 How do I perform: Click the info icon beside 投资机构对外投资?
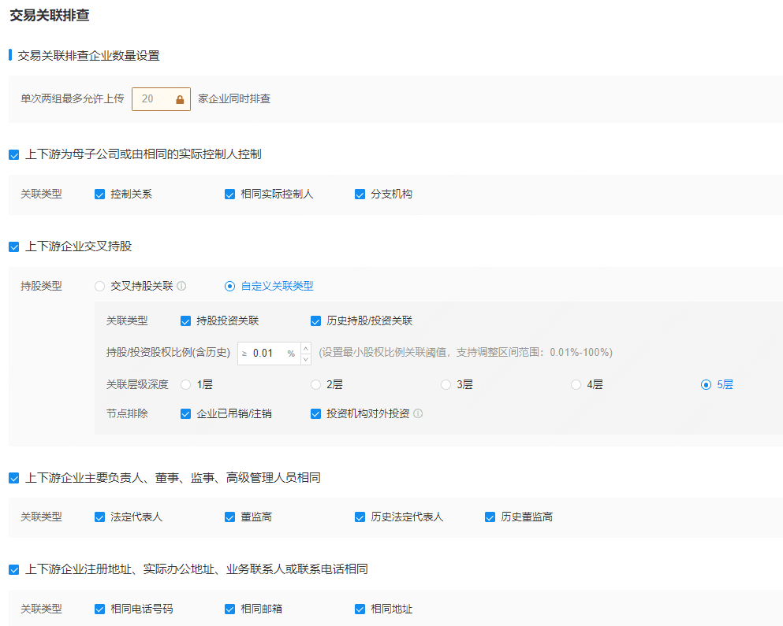[x=418, y=413]
